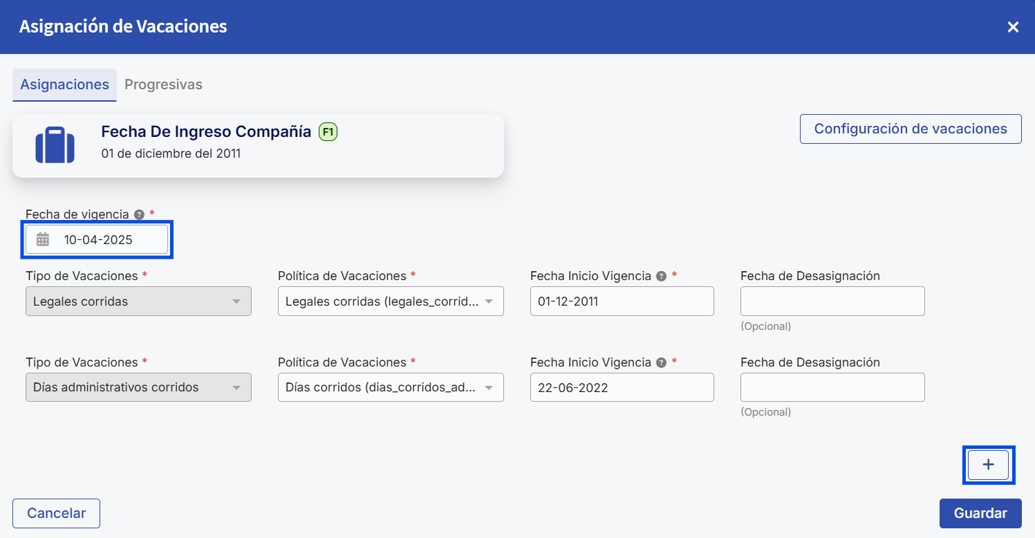
Task: Open Configuración de vacaciones
Action: pos(910,129)
